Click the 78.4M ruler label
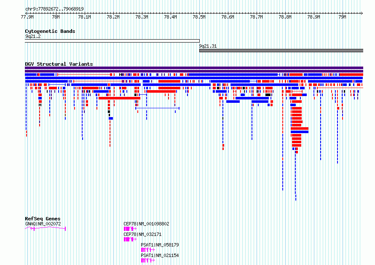 point(171,17)
